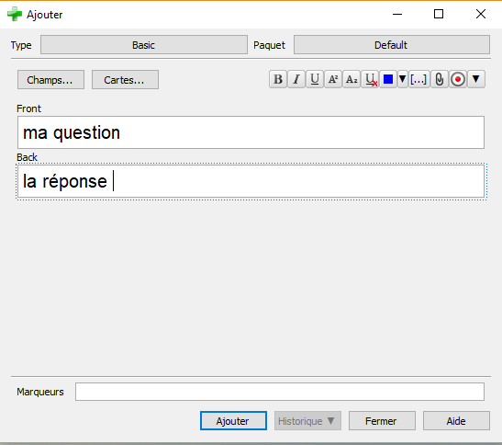Open help with the Aide button
Image resolution: width=502 pixels, height=445 pixels.
pos(456,420)
